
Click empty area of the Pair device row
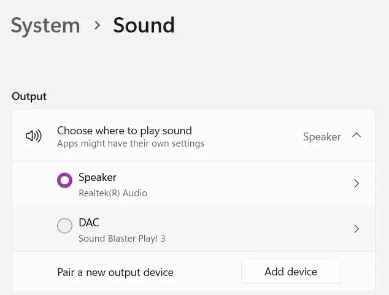207,272
